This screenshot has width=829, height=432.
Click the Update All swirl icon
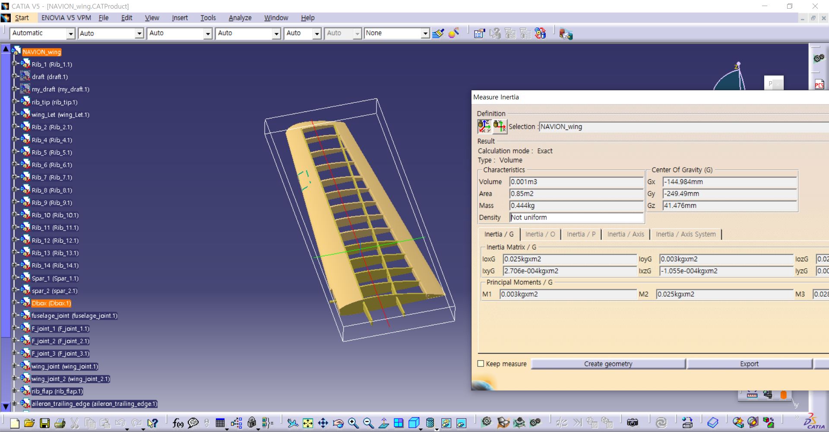(x=661, y=422)
